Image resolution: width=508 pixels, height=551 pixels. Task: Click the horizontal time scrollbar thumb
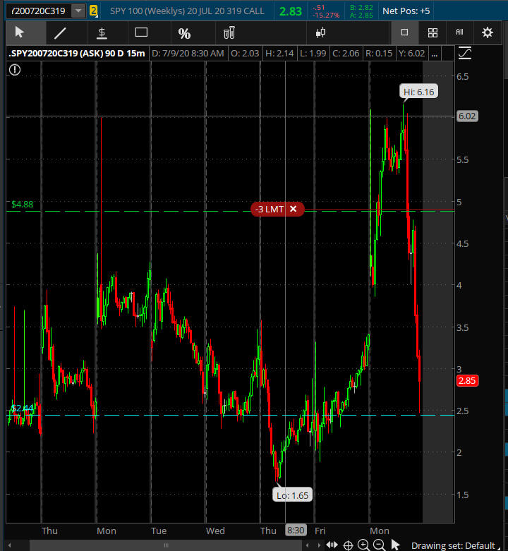pyautogui.click(x=166, y=545)
